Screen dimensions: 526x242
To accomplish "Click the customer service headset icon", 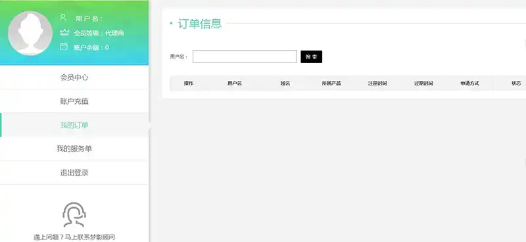I will pyautogui.click(x=74, y=214).
